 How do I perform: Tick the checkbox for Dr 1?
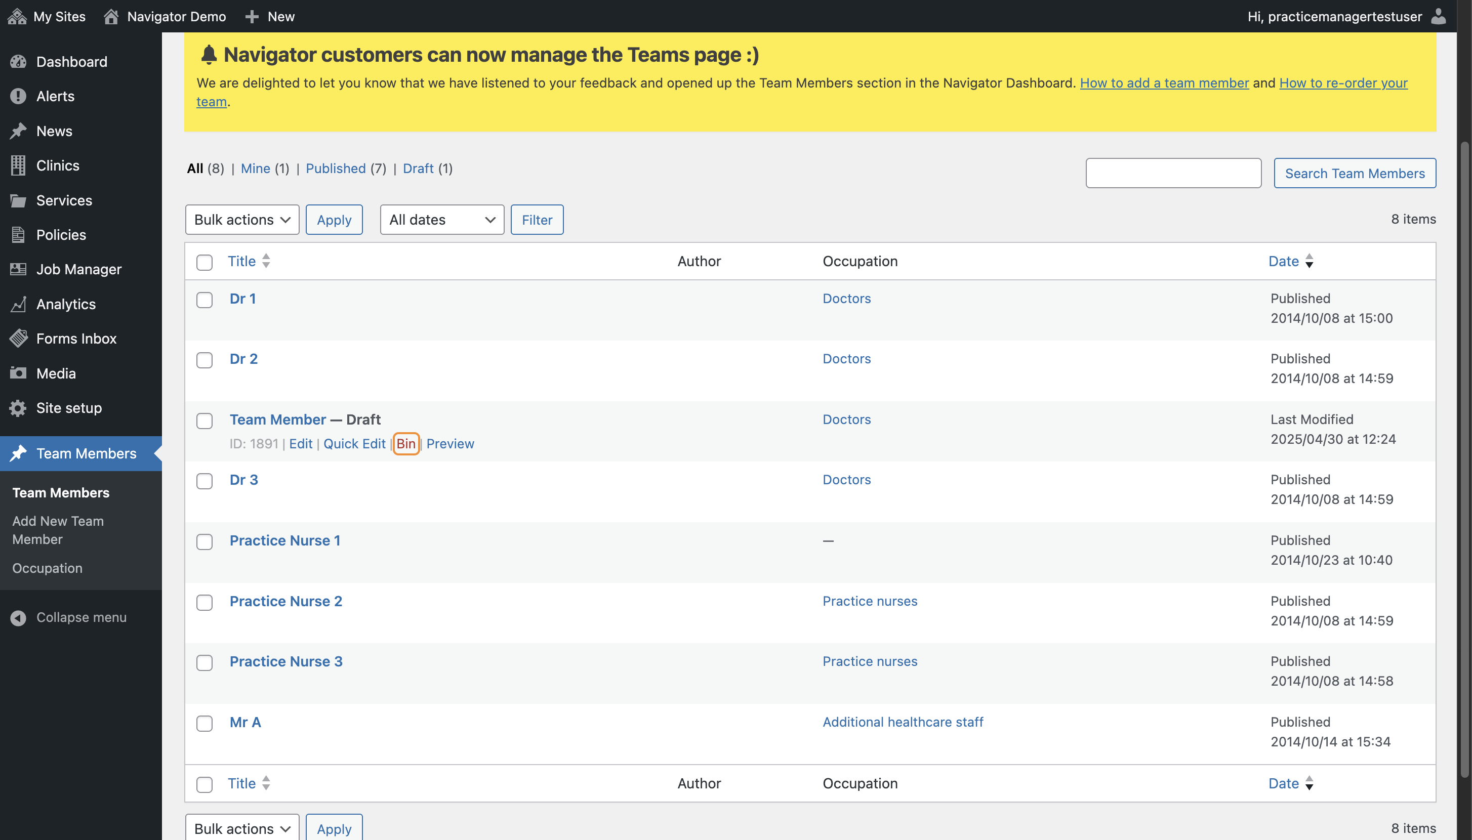click(205, 300)
